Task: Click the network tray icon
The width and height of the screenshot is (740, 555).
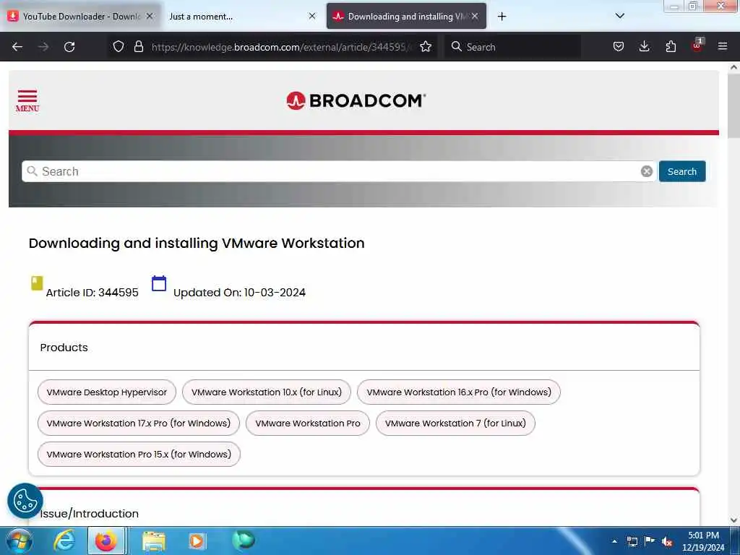Action: [632, 541]
